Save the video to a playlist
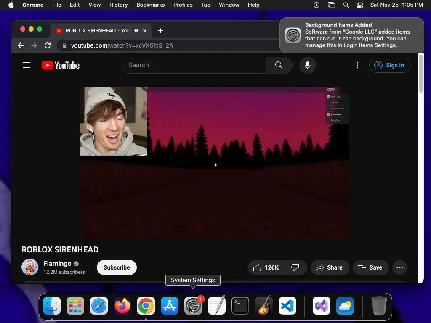The height and width of the screenshot is (323, 431). click(370, 267)
